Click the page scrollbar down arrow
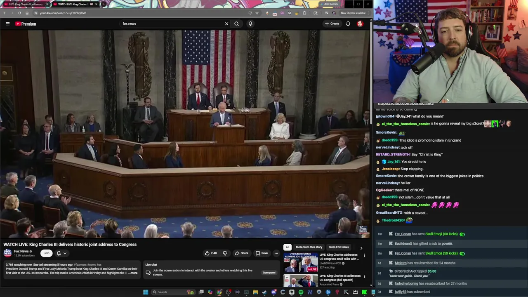528x297 pixels. 371,285
